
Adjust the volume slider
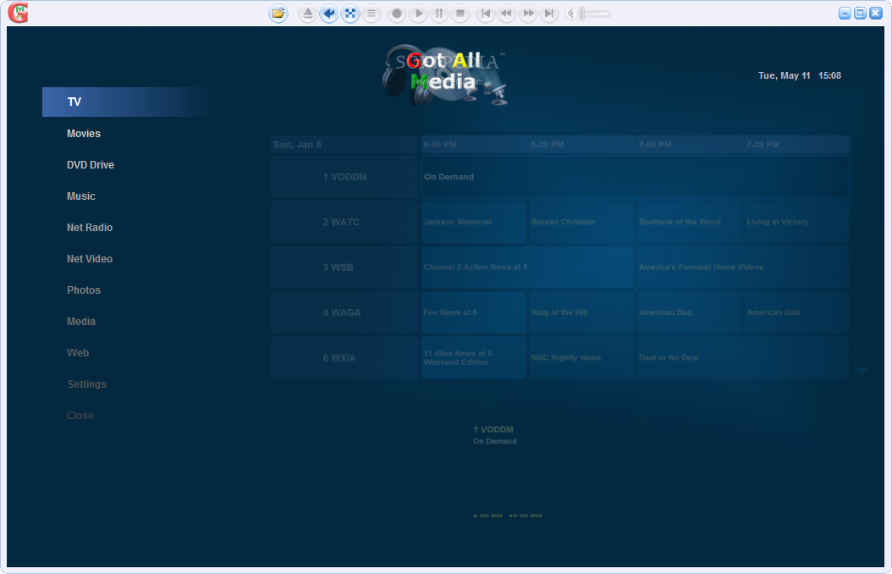[x=595, y=13]
